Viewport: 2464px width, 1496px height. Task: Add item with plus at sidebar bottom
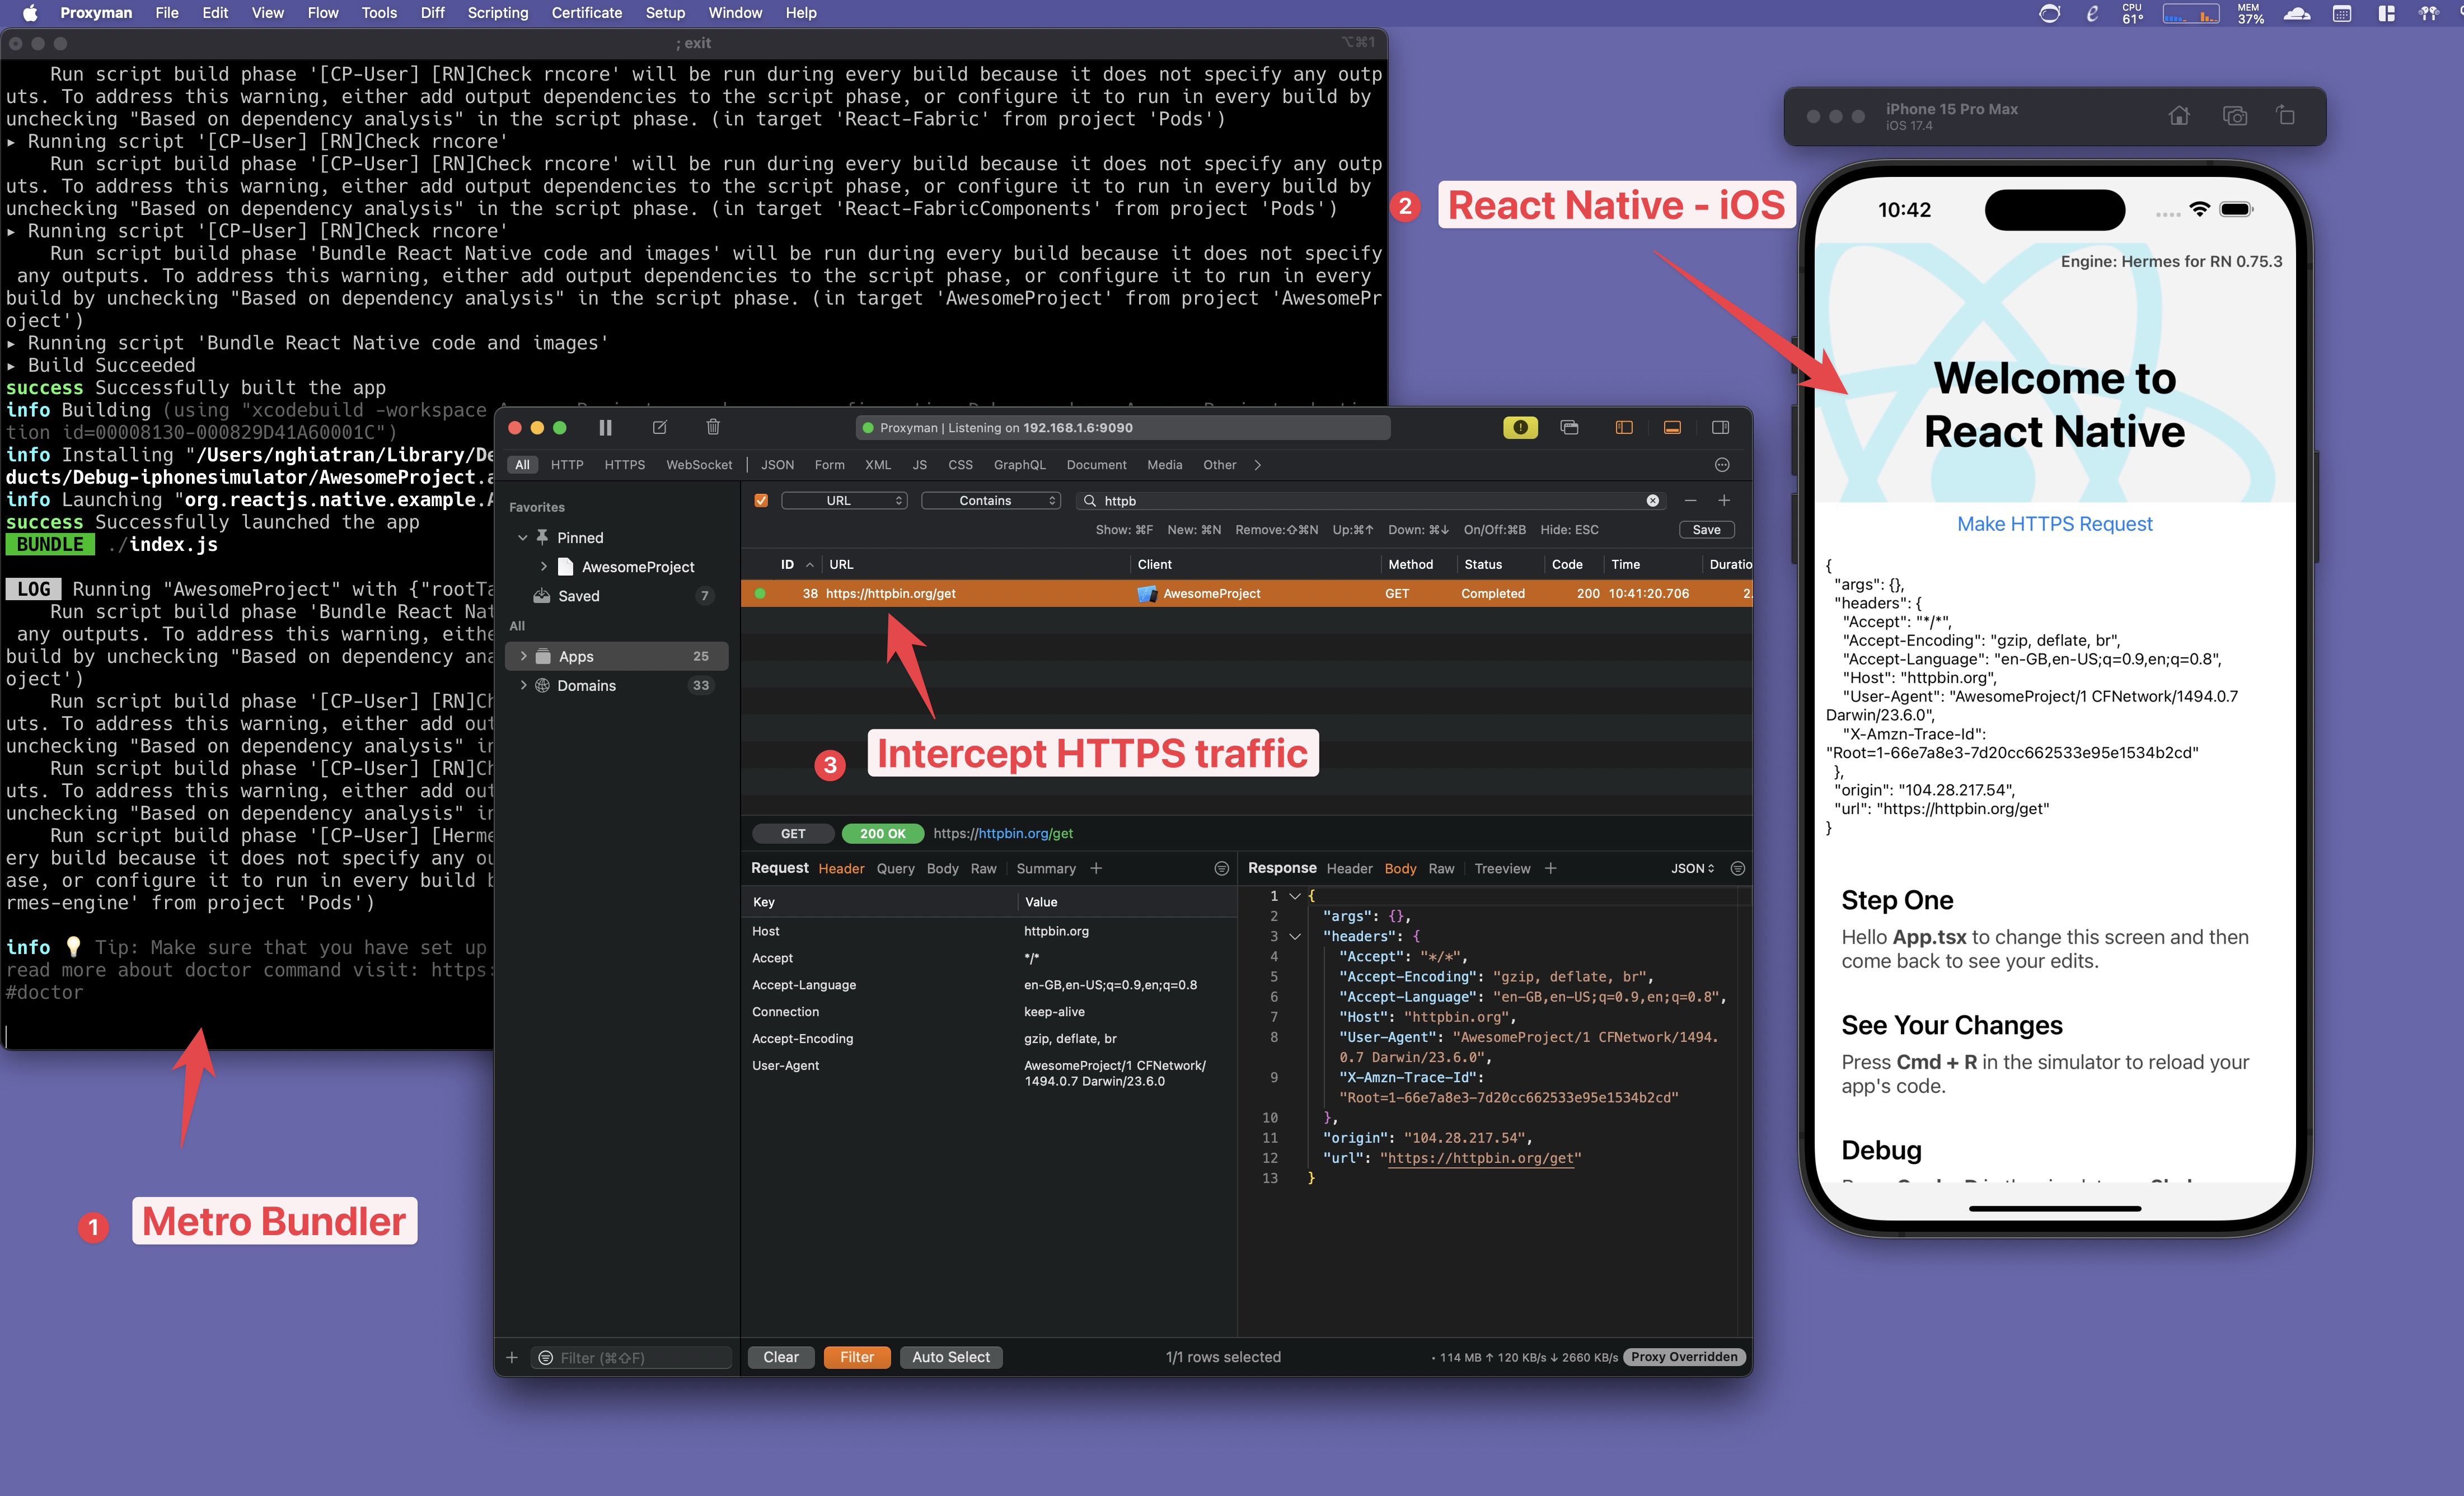tap(512, 1357)
